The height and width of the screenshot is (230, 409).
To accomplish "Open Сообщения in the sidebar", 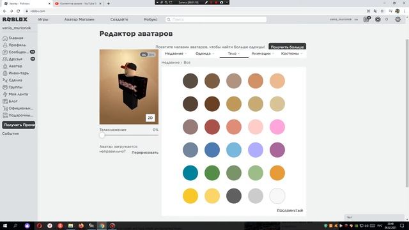I will point(19,52).
